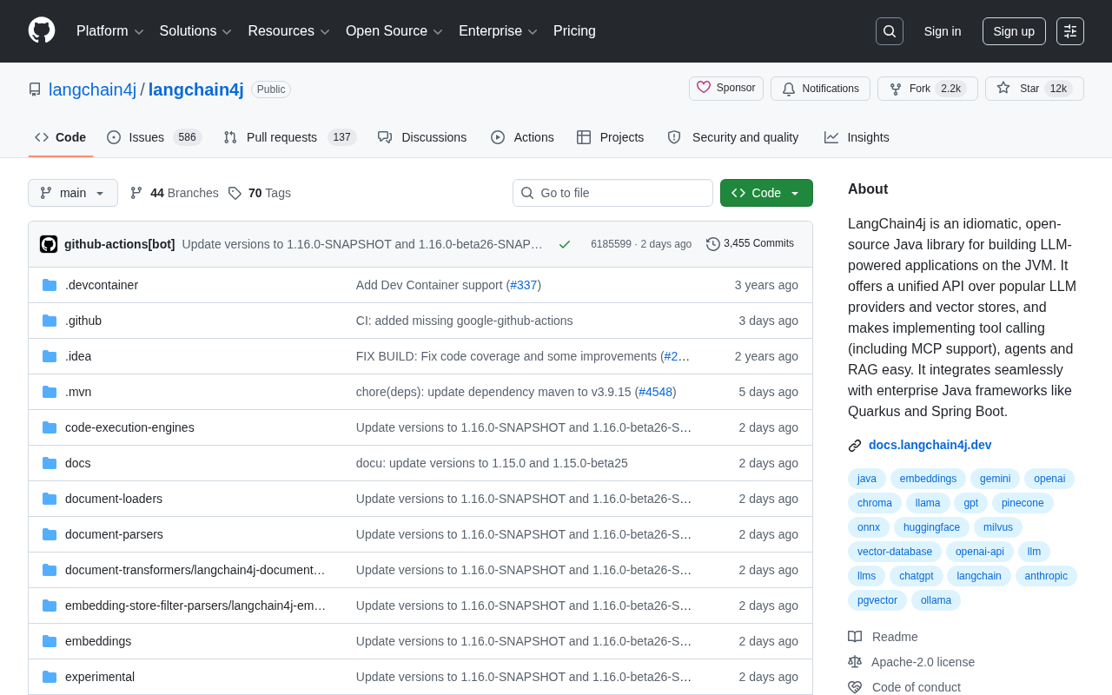The width and height of the screenshot is (1112, 695).
Task: Click the repository icon before langchain4j owner
Action: click(35, 89)
